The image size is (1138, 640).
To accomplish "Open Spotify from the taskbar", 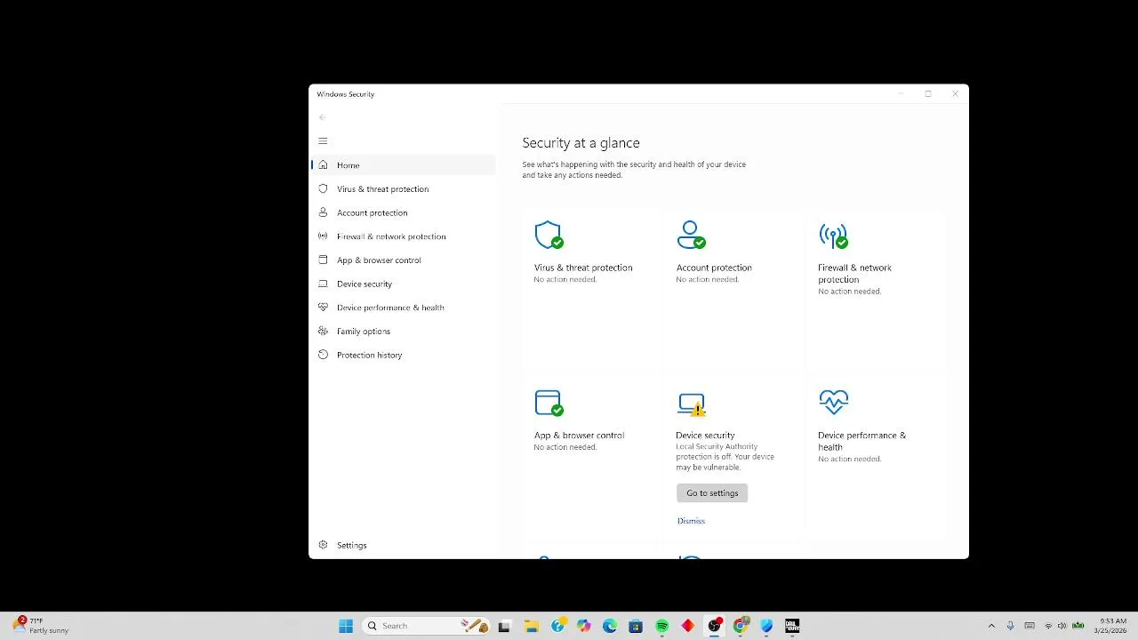I will click(x=662, y=626).
